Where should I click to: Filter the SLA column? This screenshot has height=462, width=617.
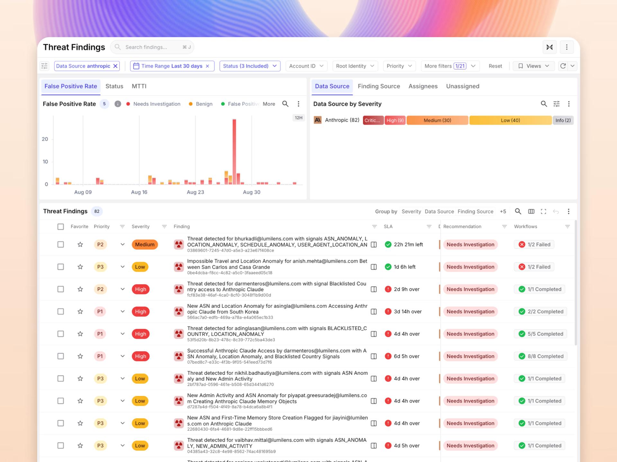(x=429, y=227)
